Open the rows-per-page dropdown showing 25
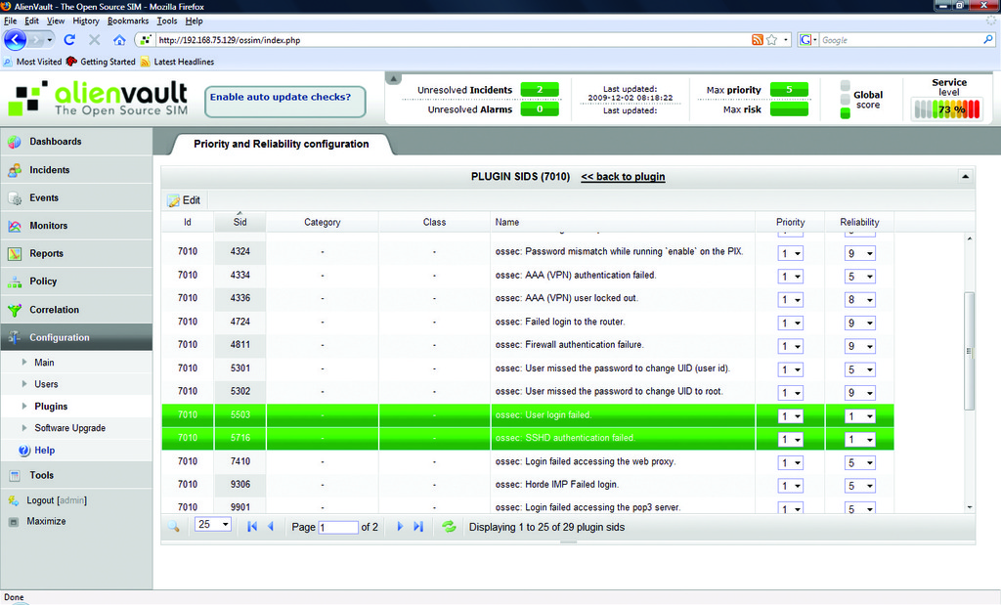 (213, 525)
